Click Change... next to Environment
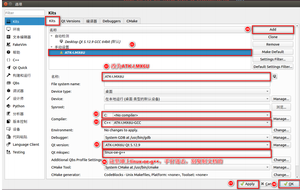This screenshot has height=190, width=300. coord(281,130)
